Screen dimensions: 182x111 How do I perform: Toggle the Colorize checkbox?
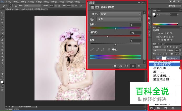pyautogui.click(x=109, y=49)
